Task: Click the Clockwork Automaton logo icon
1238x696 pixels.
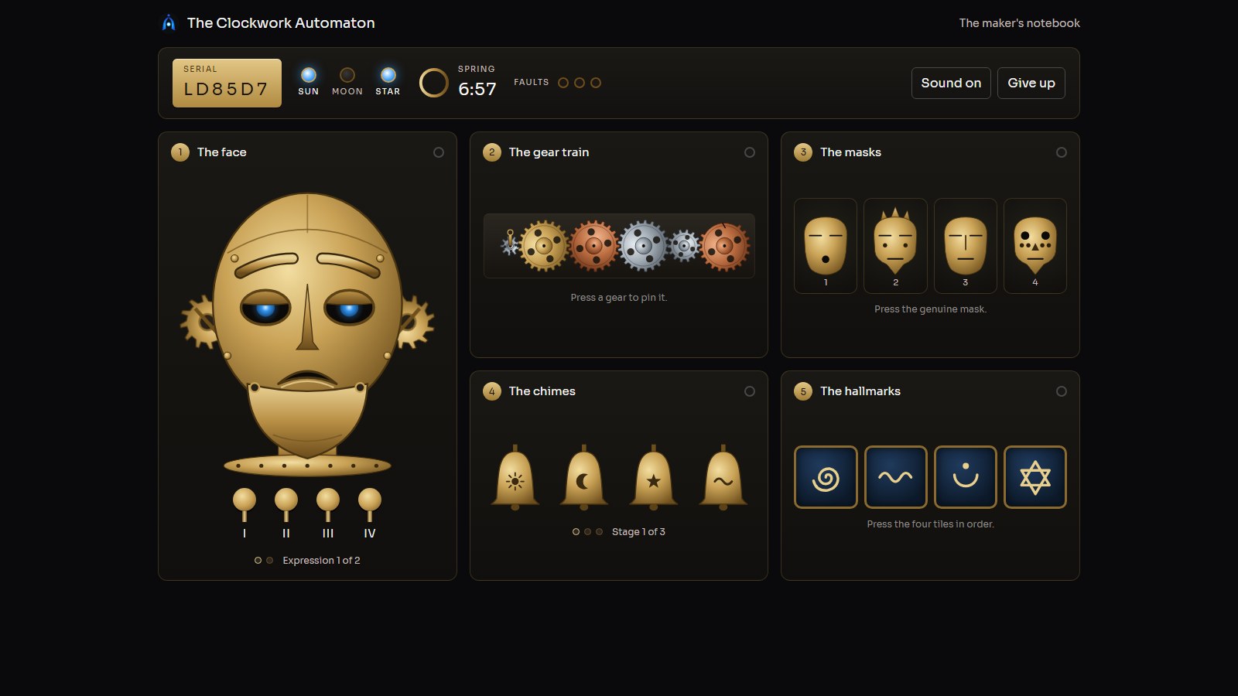Action: coord(169,22)
